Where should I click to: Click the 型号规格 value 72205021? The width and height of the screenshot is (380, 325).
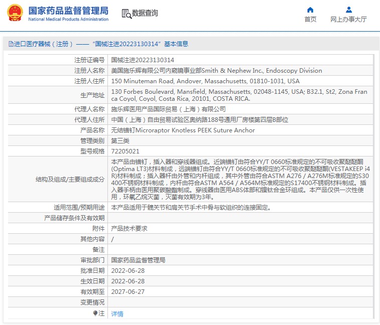(125, 151)
